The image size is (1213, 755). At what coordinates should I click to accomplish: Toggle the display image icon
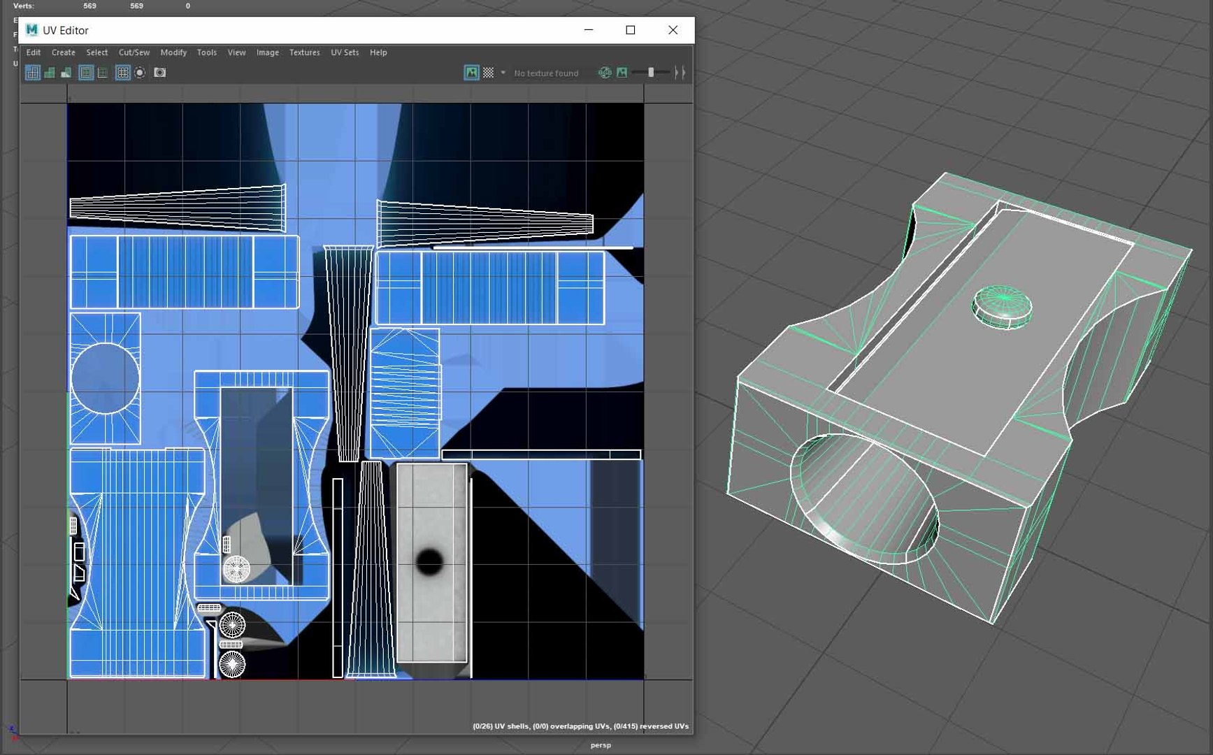click(x=472, y=73)
